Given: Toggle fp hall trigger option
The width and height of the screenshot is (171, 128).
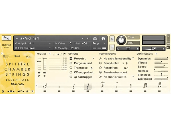Looking at the screenshot, I should pyautogui.click(x=71, y=77).
